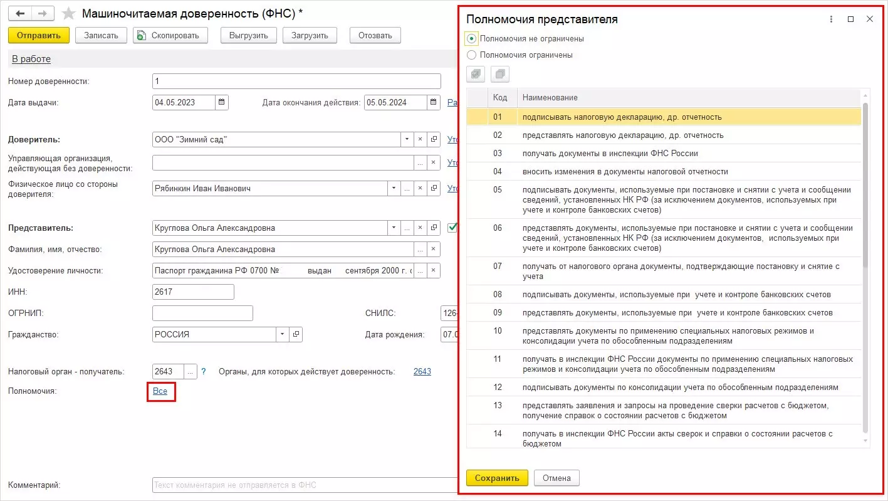Click the Код column header
888x501 pixels.
click(502, 97)
